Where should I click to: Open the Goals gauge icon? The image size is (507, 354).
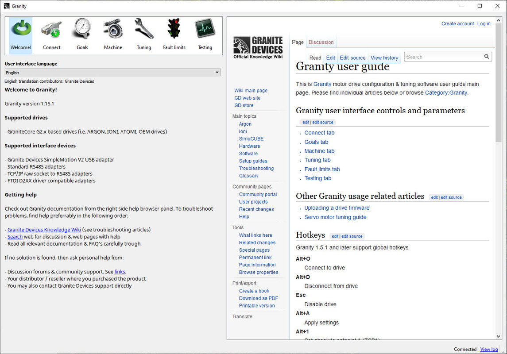pos(82,35)
